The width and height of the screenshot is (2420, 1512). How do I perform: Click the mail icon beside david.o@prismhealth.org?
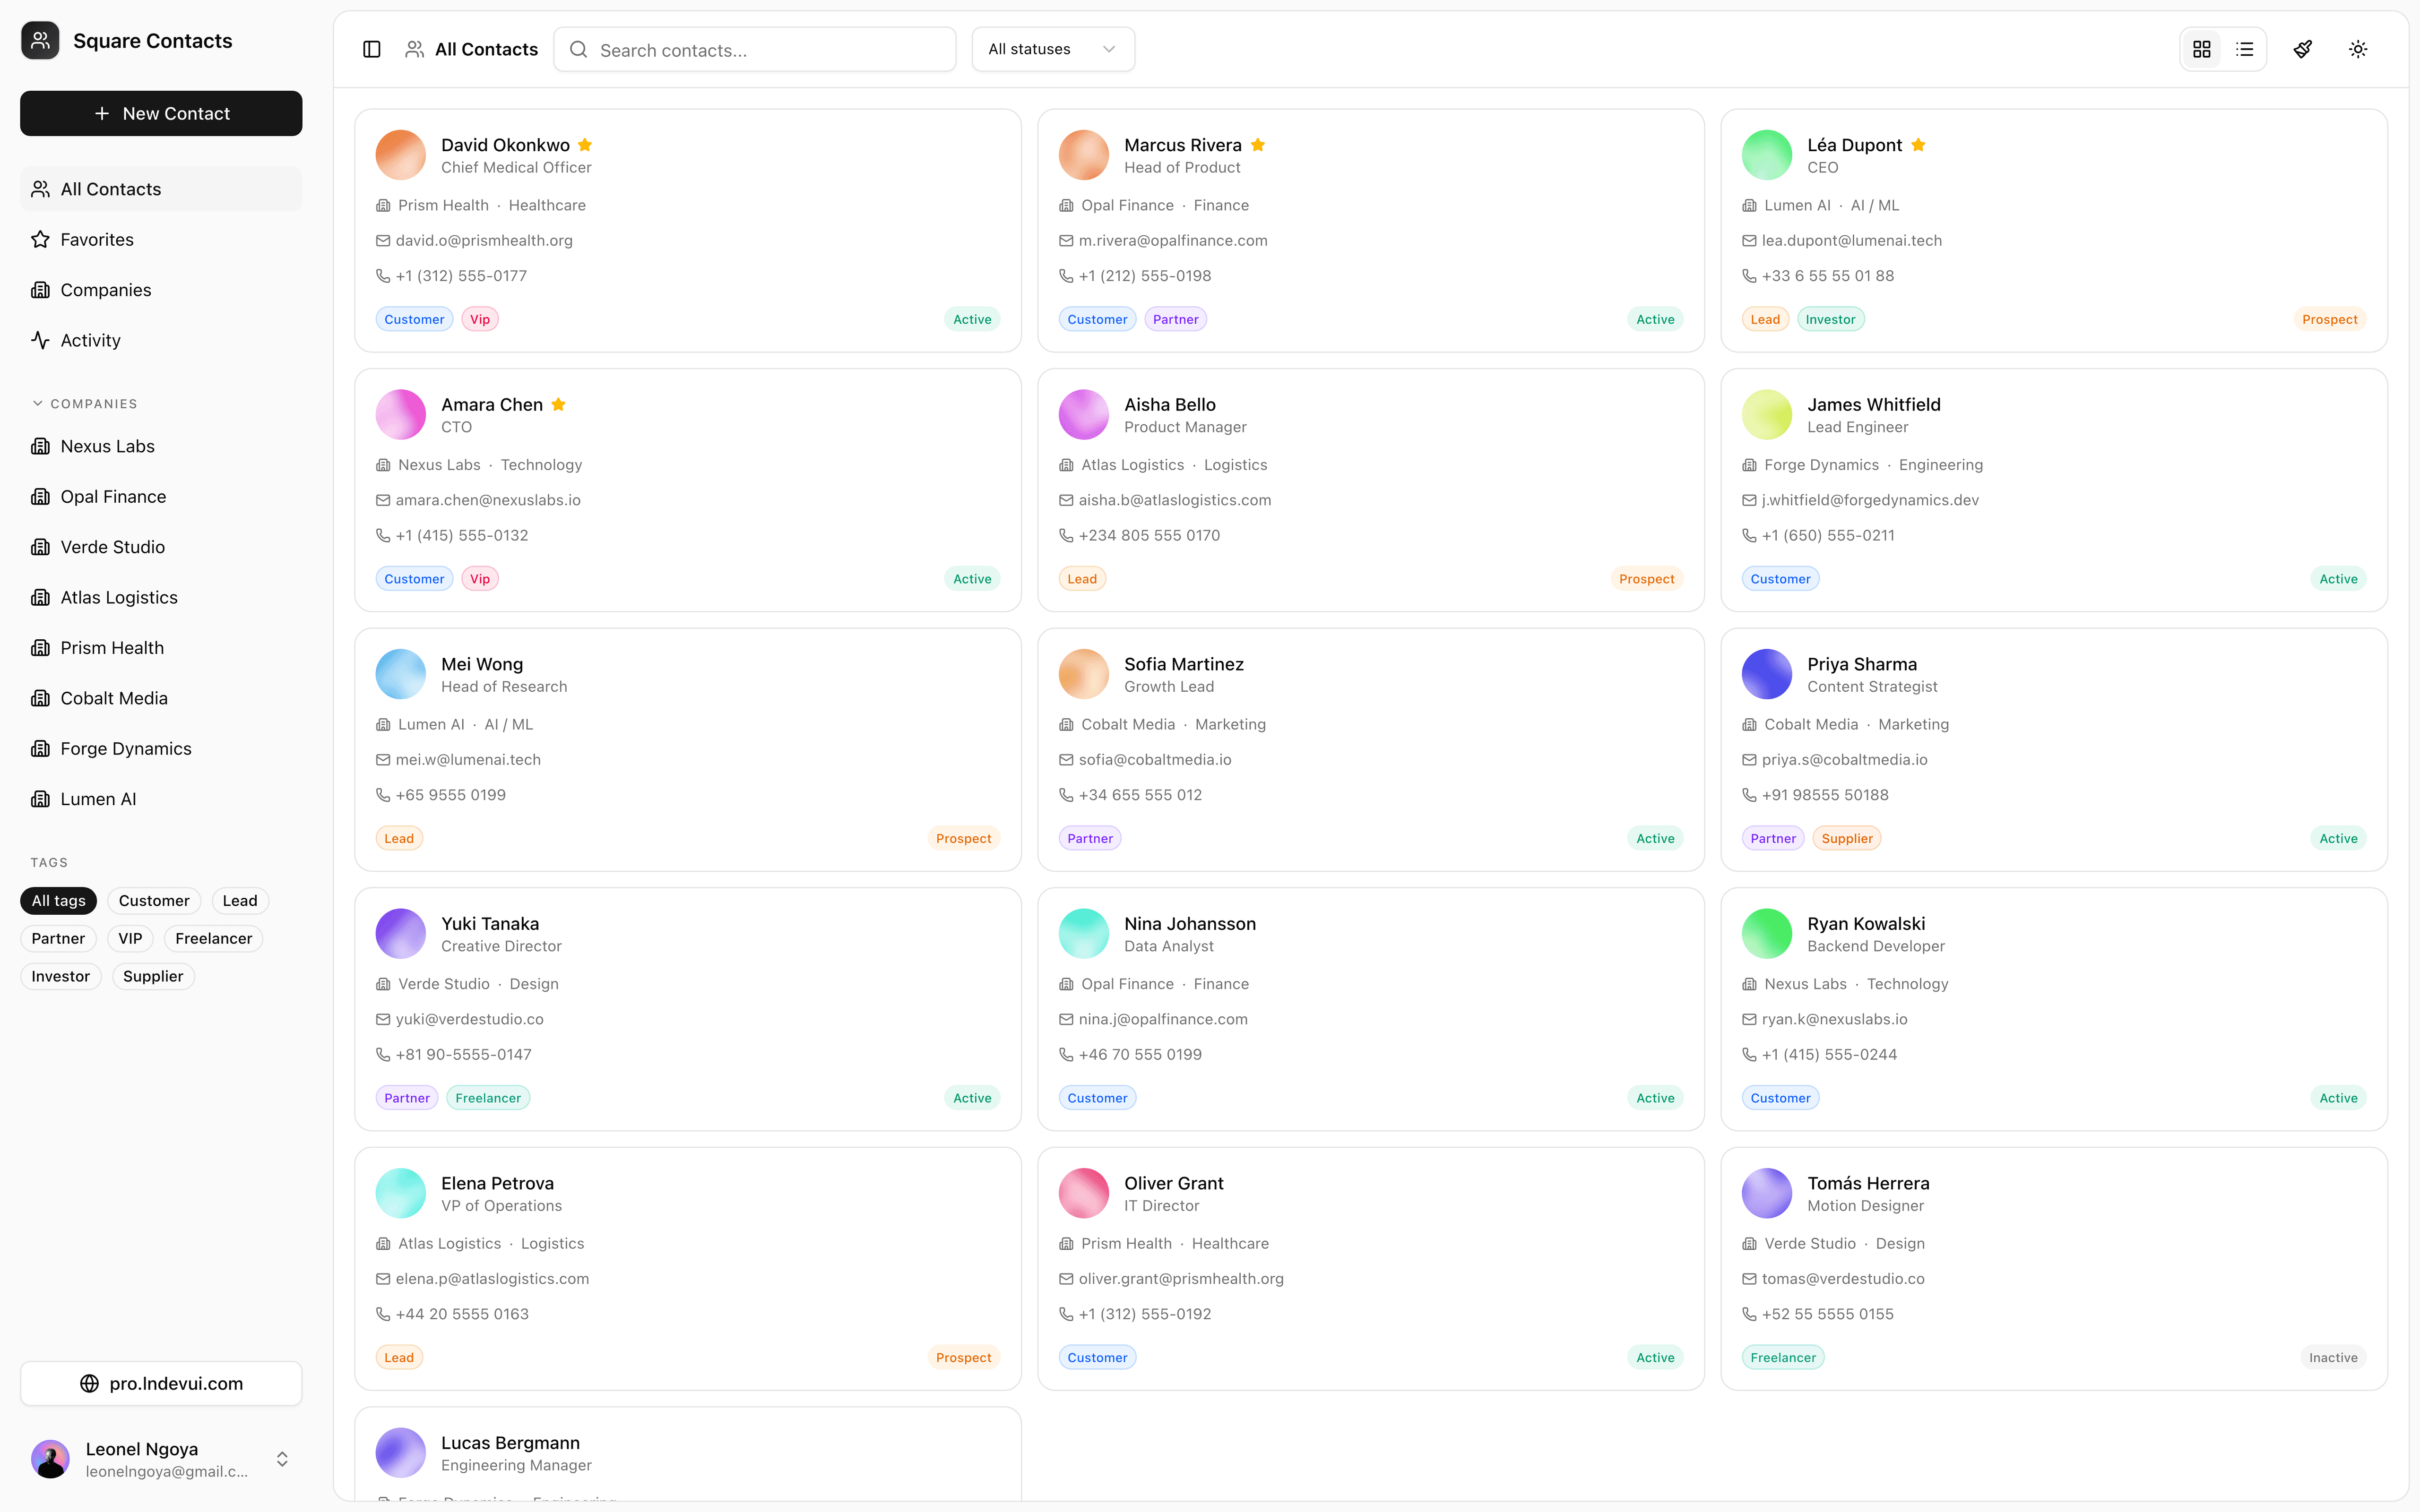383,240
